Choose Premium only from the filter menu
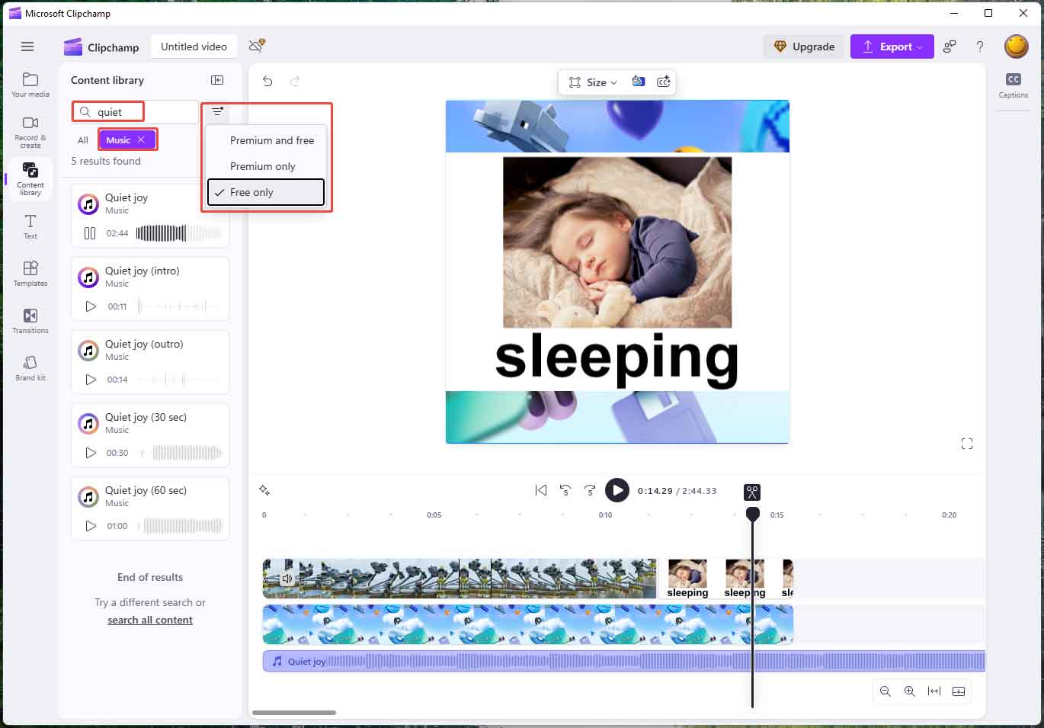Viewport: 1044px width, 728px height. 262,166
